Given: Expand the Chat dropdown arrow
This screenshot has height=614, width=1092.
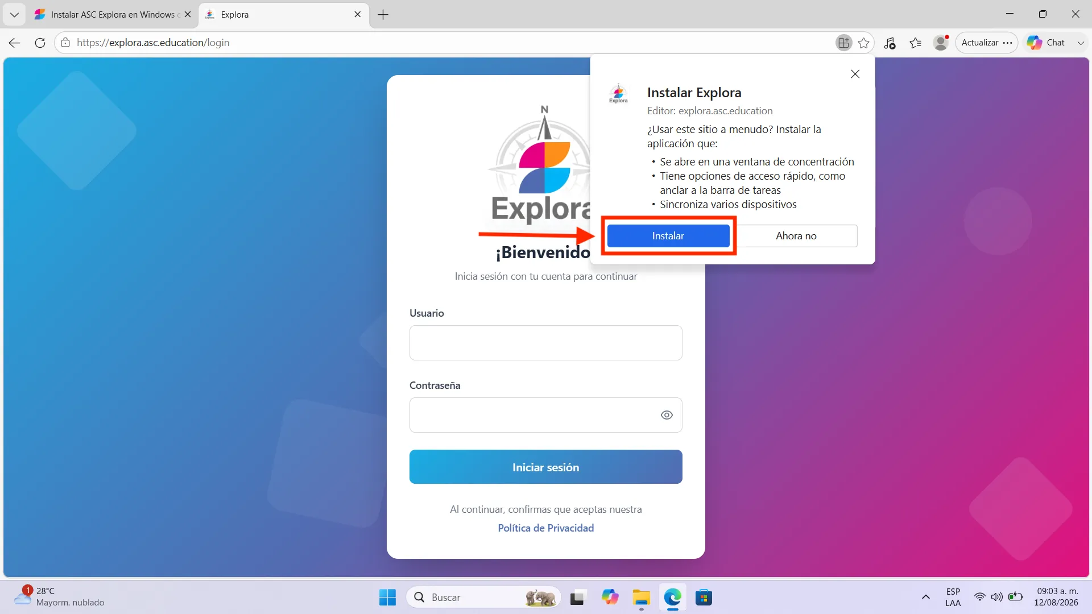Looking at the screenshot, I should 1081,43.
